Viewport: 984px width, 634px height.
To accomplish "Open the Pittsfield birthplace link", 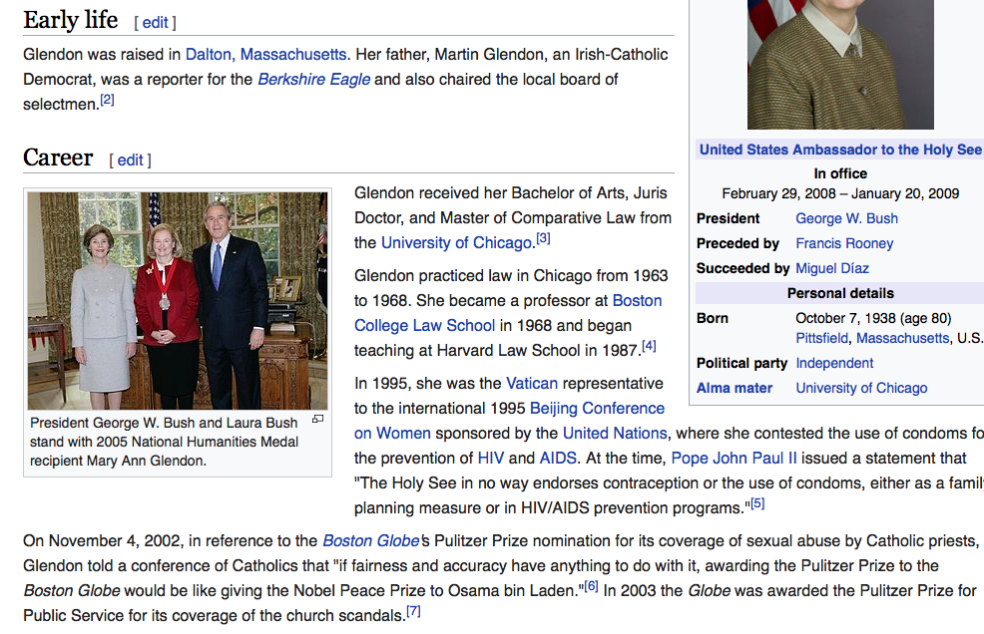I will 821,338.
